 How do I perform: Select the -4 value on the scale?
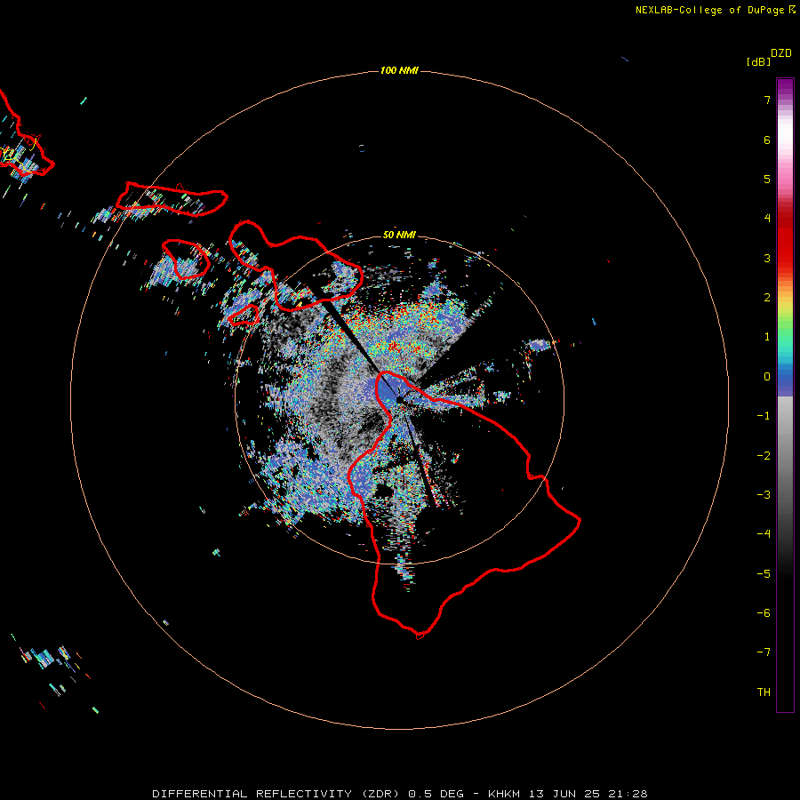pyautogui.click(x=764, y=534)
